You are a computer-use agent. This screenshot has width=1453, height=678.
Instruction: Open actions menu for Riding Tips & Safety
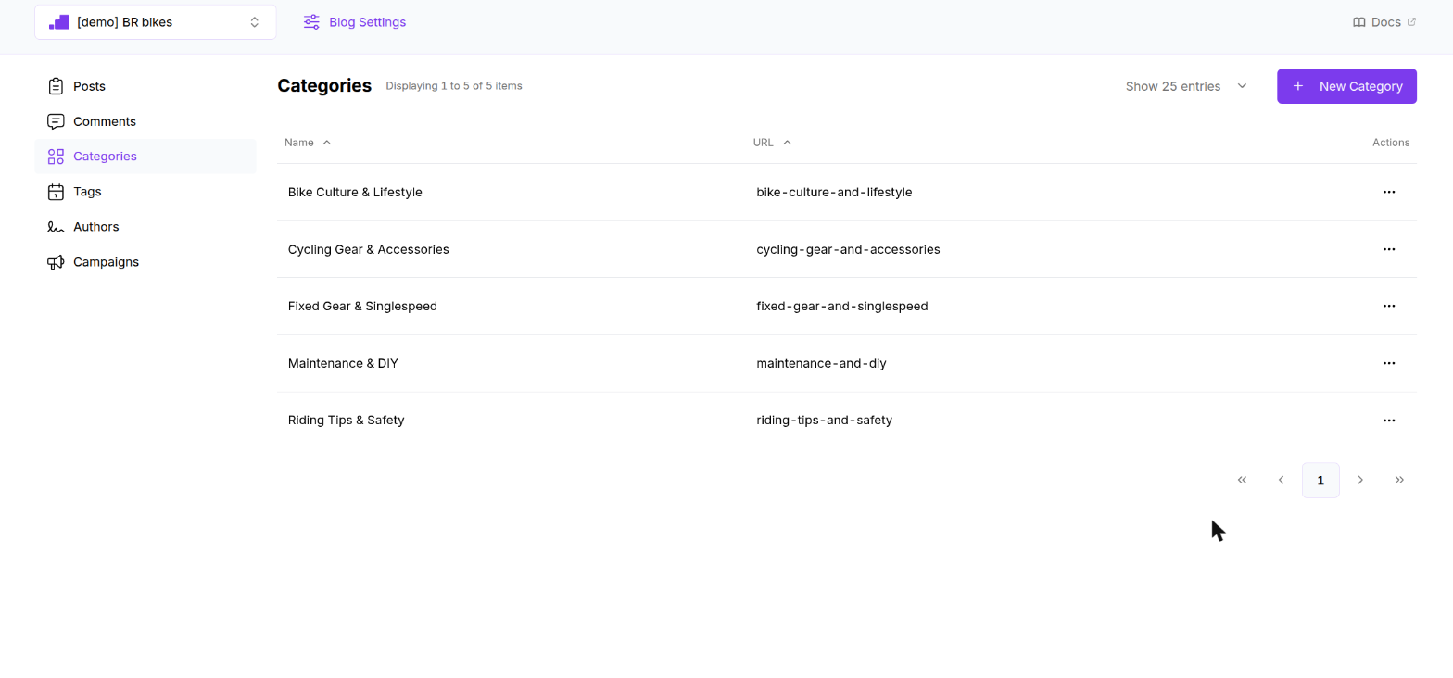tap(1389, 420)
